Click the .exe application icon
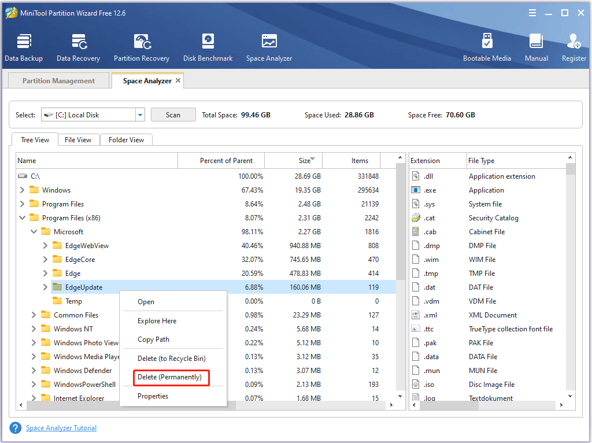Image resolution: width=592 pixels, height=443 pixels. click(416, 190)
